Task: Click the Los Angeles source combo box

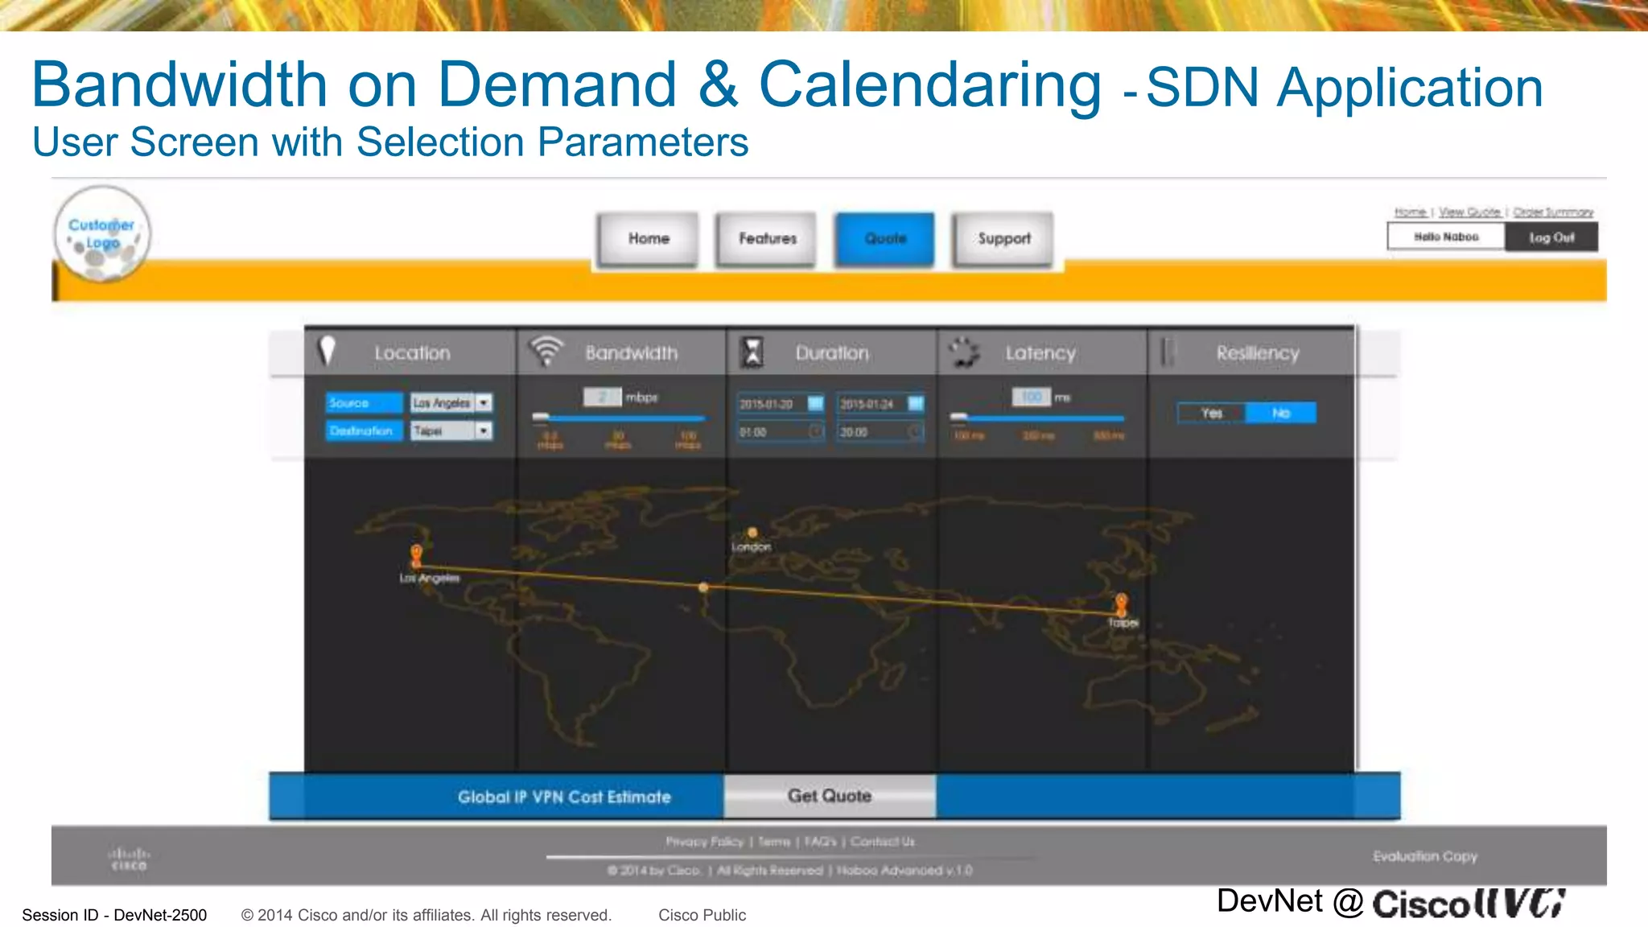Action: [x=451, y=402]
